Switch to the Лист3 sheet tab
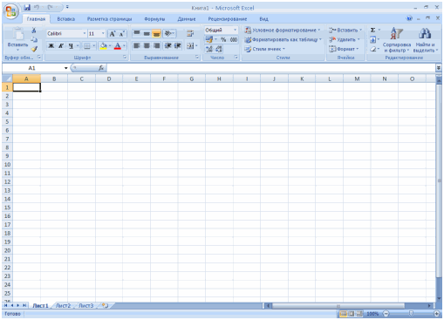The width and height of the screenshot is (444, 320). point(86,306)
